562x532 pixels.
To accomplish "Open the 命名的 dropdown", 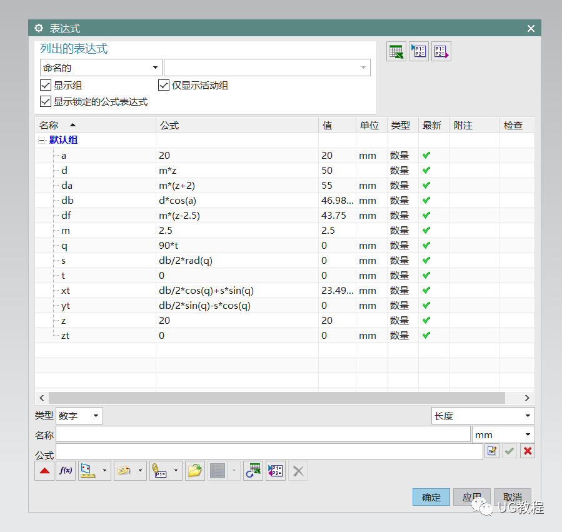I will pyautogui.click(x=154, y=67).
